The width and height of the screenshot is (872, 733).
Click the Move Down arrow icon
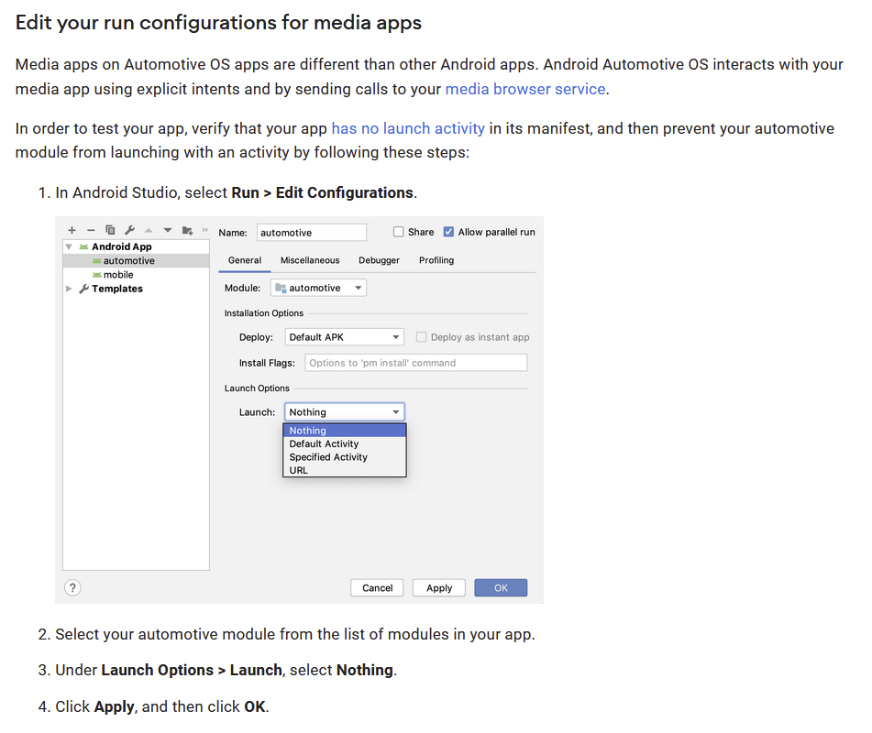click(168, 231)
